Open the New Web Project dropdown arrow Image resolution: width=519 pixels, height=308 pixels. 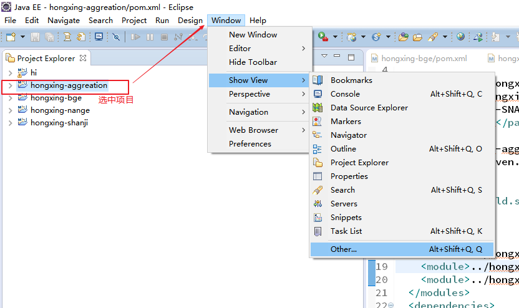[x=363, y=37]
